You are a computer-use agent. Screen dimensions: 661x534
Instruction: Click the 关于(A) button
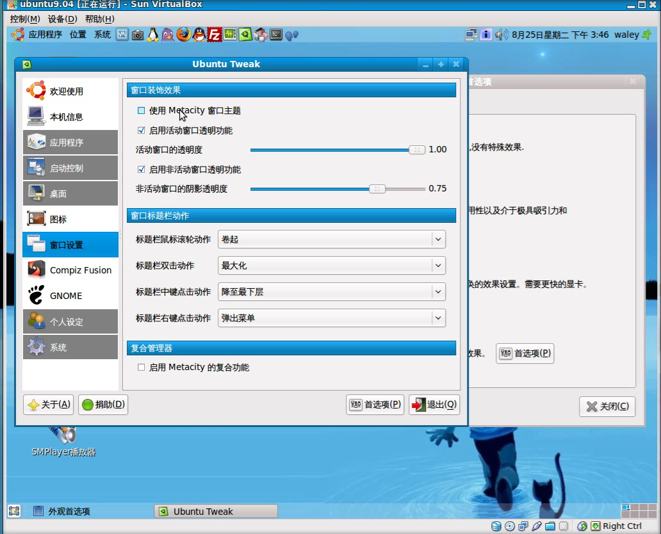pos(49,405)
